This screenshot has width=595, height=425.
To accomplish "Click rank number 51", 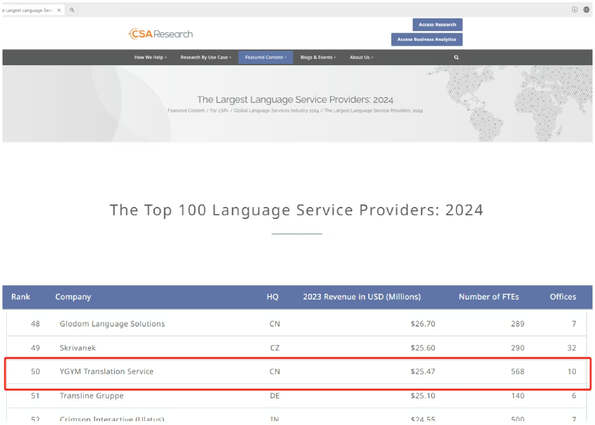I will 35,396.
